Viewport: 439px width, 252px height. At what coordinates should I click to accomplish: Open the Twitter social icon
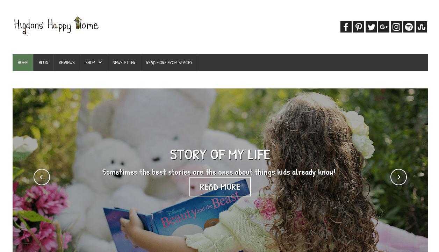tap(371, 27)
